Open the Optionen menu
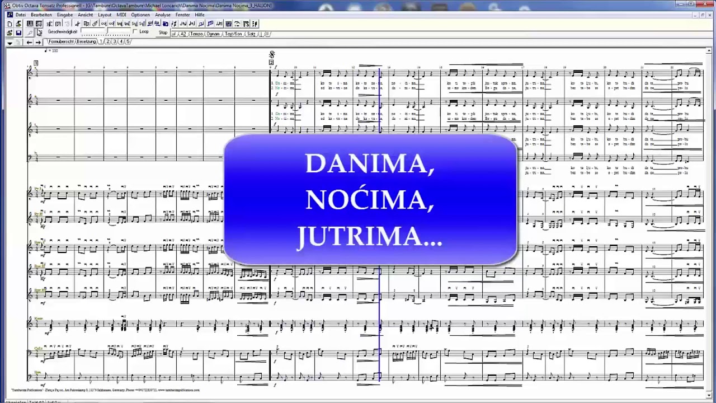 (x=140, y=15)
